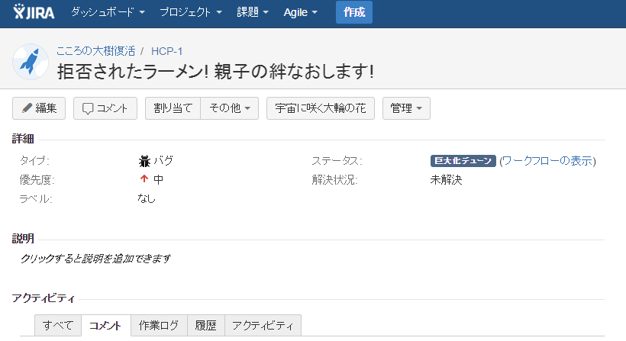Click the bug type icon

point(144,161)
